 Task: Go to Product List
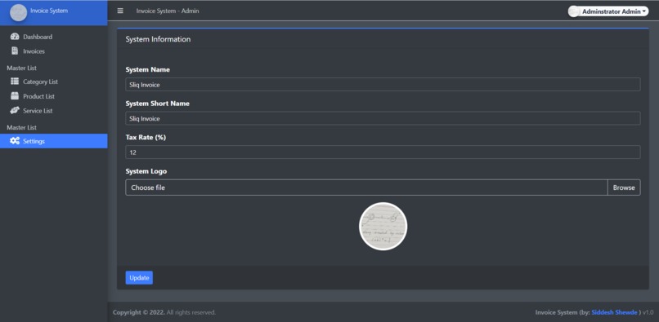pos(54,96)
